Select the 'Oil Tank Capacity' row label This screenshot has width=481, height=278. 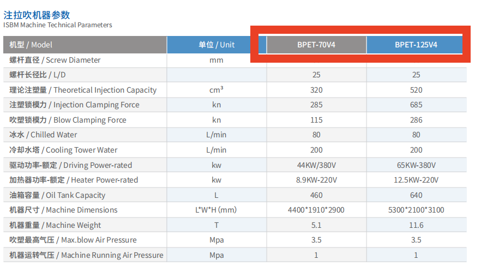[57, 195]
